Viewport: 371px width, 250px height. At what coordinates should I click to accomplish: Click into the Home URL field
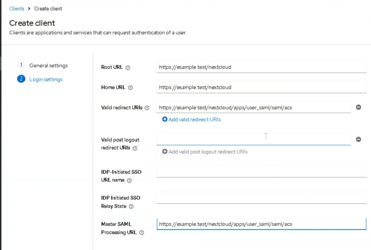point(261,87)
